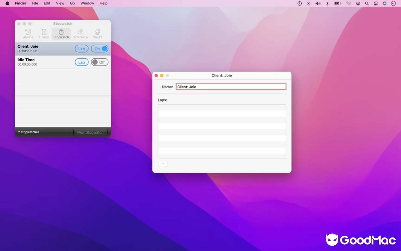
Task: Open the Window menu
Action: click(x=87, y=3)
